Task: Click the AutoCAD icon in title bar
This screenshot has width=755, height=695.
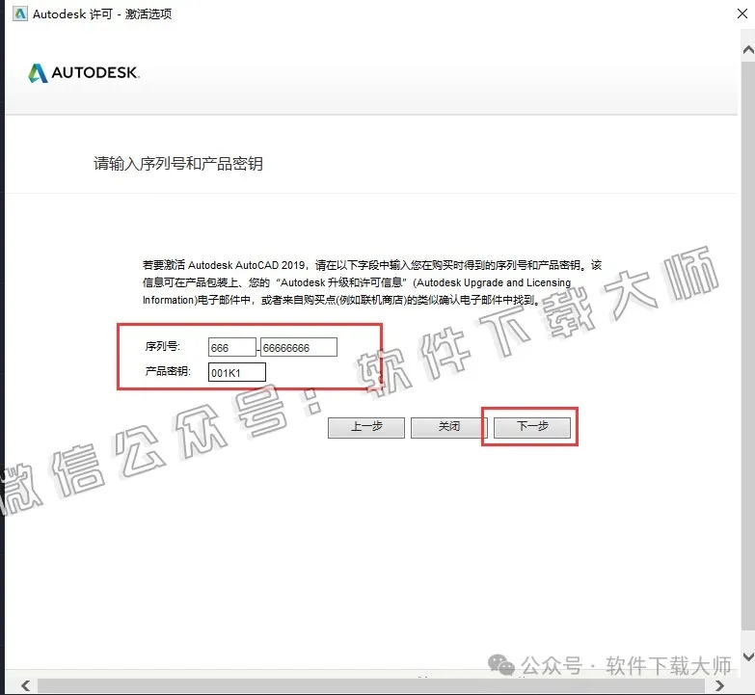Action: pos(19,13)
